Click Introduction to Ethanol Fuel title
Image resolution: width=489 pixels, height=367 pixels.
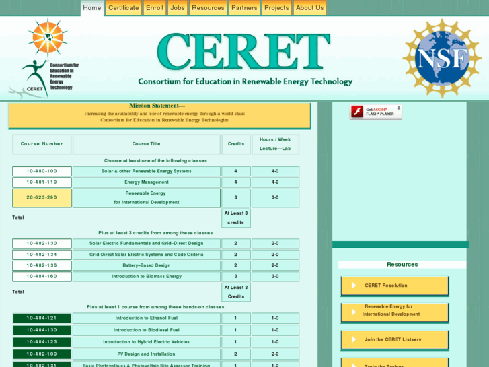[x=146, y=318]
